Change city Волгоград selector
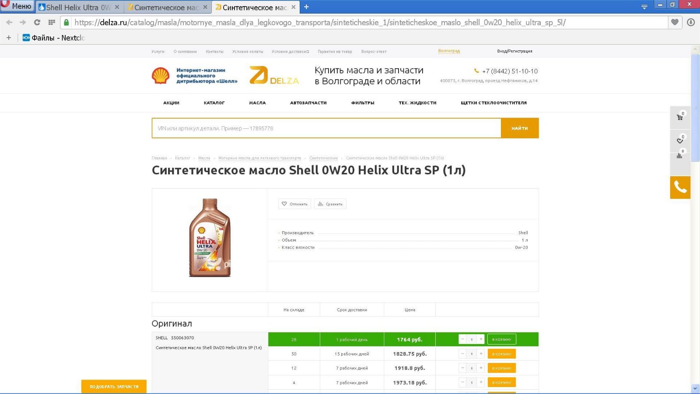The height and width of the screenshot is (394, 700). click(x=449, y=51)
